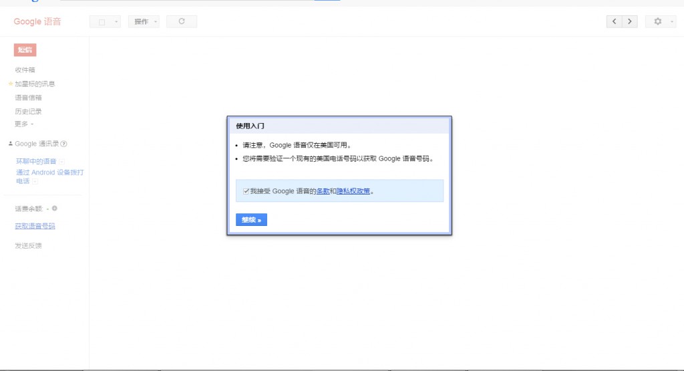Image resolution: width=684 pixels, height=371 pixels.
Task: Tick the select-all checkbox in toolbar
Action: [102, 22]
